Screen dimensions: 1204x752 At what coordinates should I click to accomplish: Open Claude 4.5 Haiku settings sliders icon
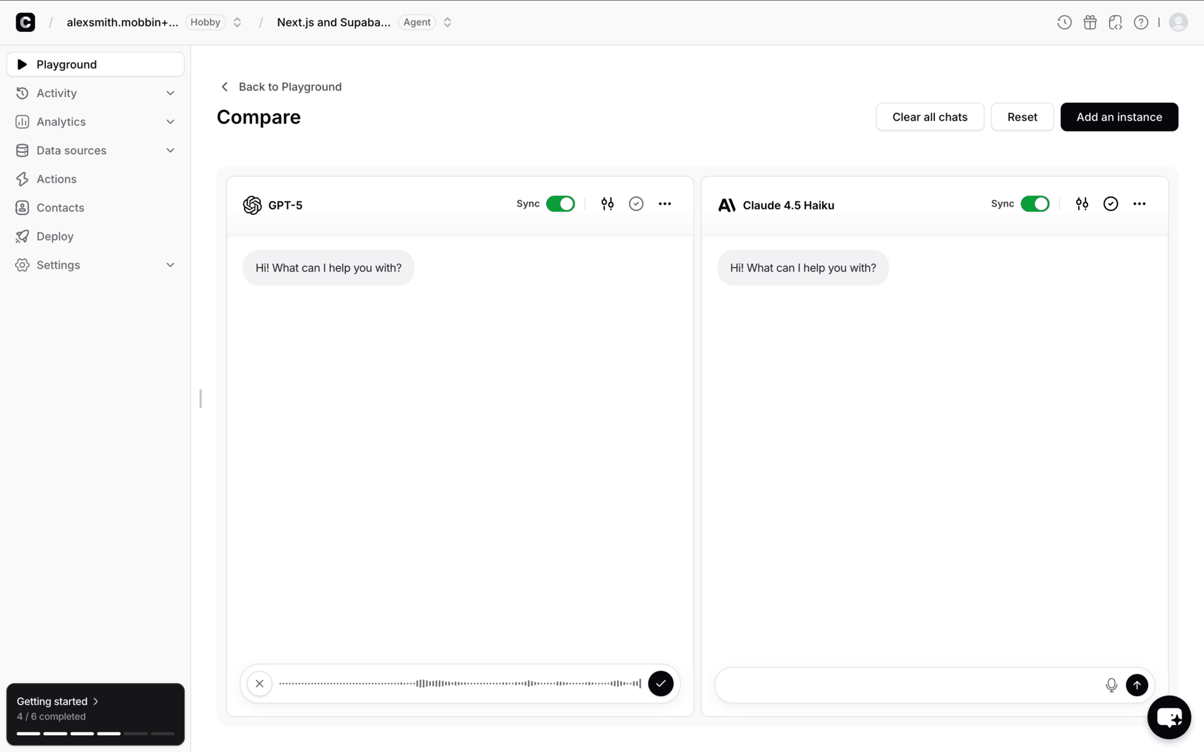pyautogui.click(x=1082, y=204)
